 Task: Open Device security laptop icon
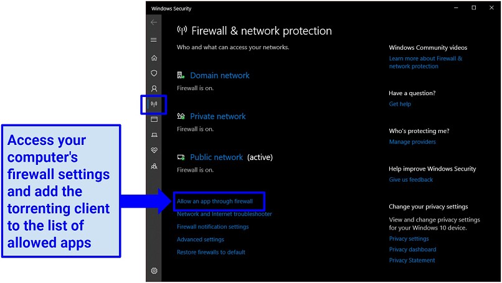click(154, 135)
